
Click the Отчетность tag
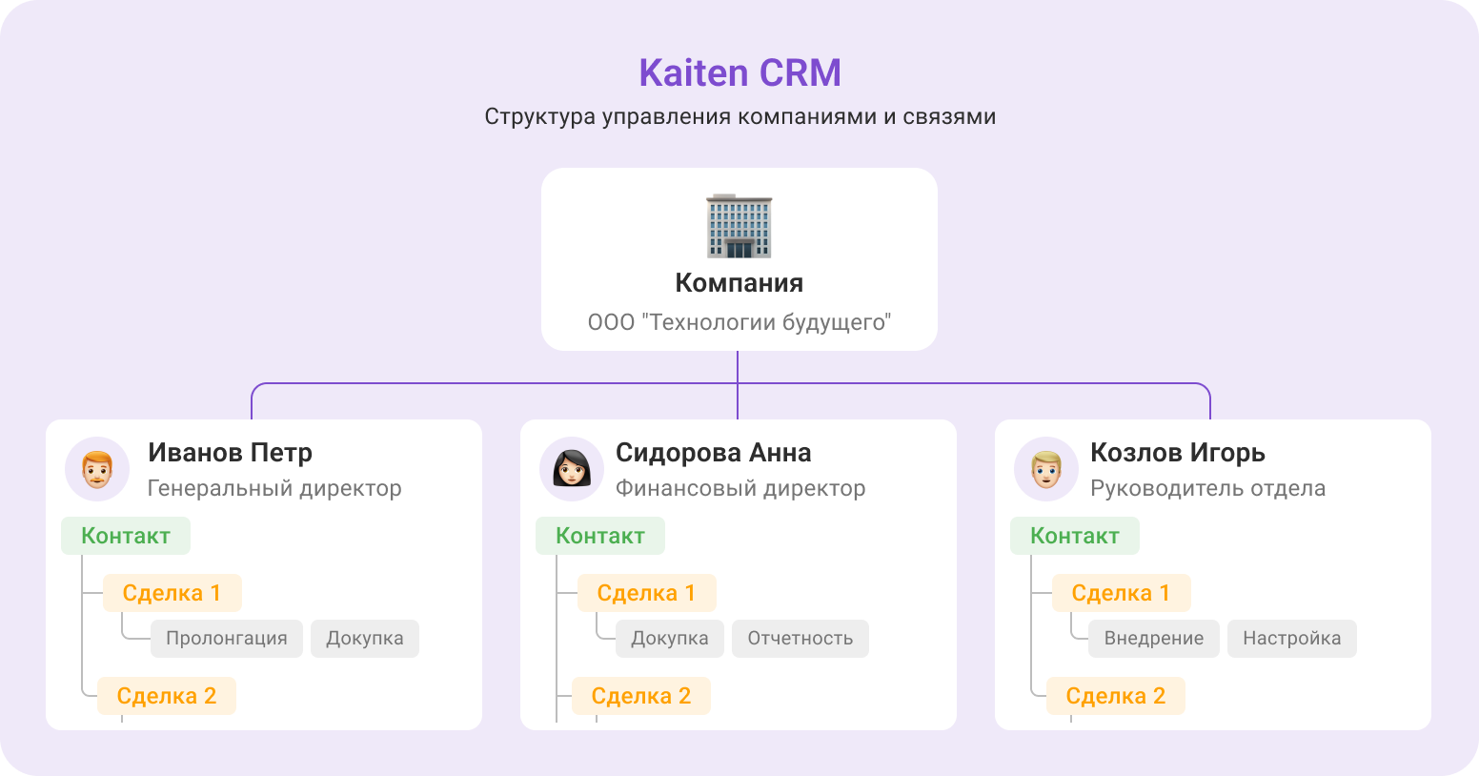(x=800, y=638)
